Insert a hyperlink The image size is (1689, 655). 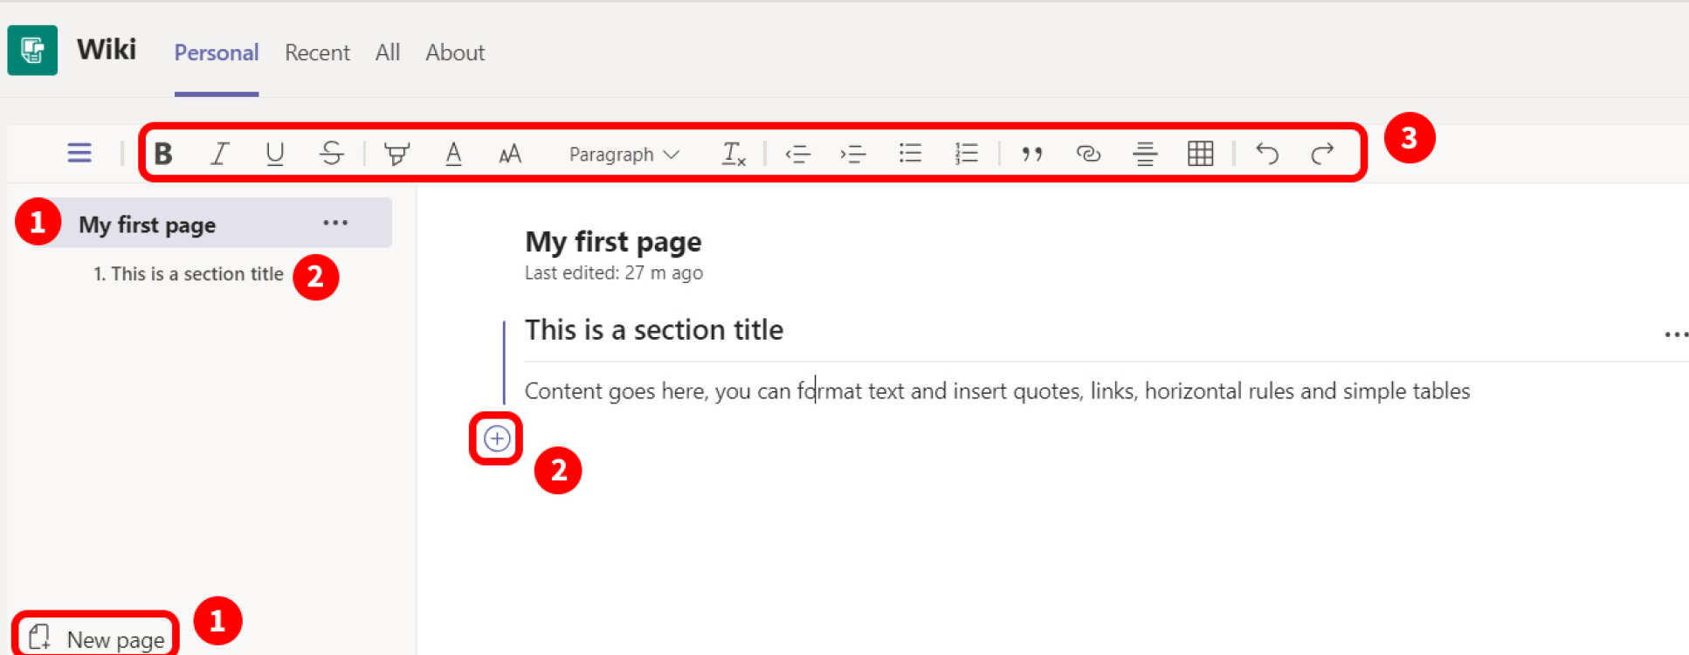coord(1088,154)
